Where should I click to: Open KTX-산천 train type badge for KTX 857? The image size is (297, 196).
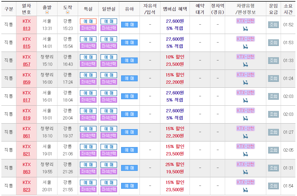click(x=245, y=57)
